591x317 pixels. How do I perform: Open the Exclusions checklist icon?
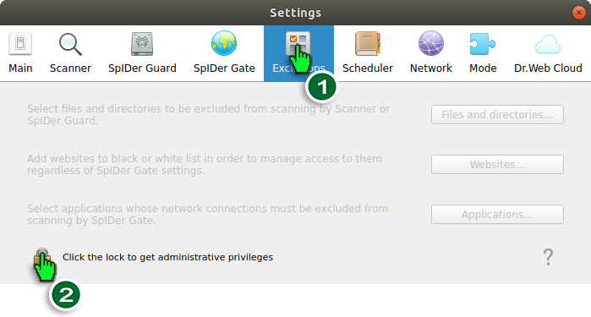click(x=298, y=43)
